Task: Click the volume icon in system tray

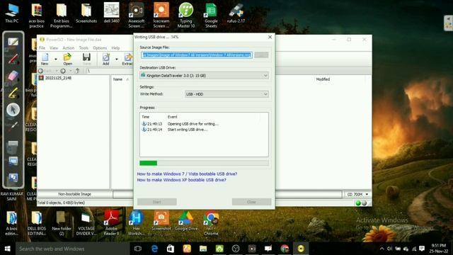Action: tap(389, 249)
